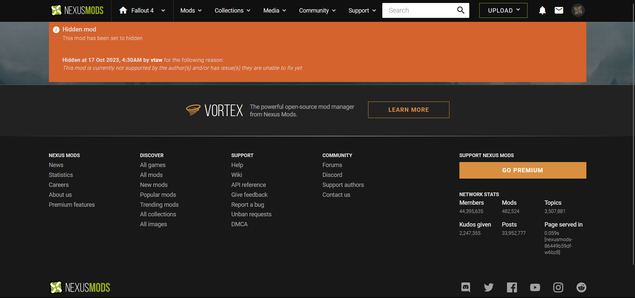Open the News footer link
The height and width of the screenshot is (298, 635).
click(x=56, y=165)
